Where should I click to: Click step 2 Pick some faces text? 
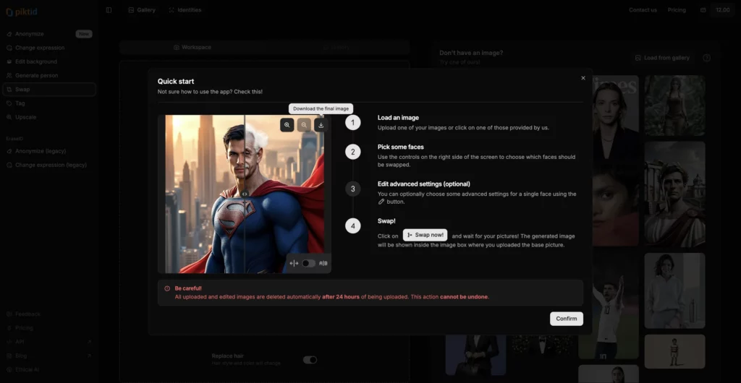click(400, 147)
